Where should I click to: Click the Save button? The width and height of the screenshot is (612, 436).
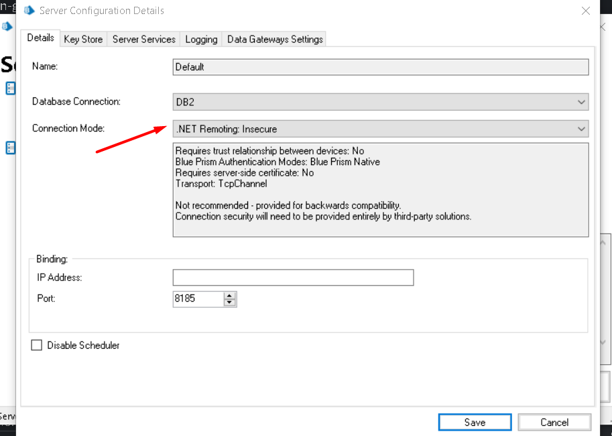pos(475,422)
